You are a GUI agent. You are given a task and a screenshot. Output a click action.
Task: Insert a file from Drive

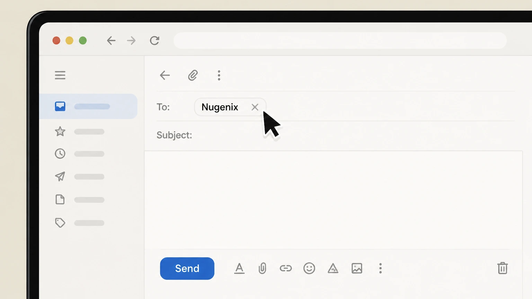(x=333, y=269)
